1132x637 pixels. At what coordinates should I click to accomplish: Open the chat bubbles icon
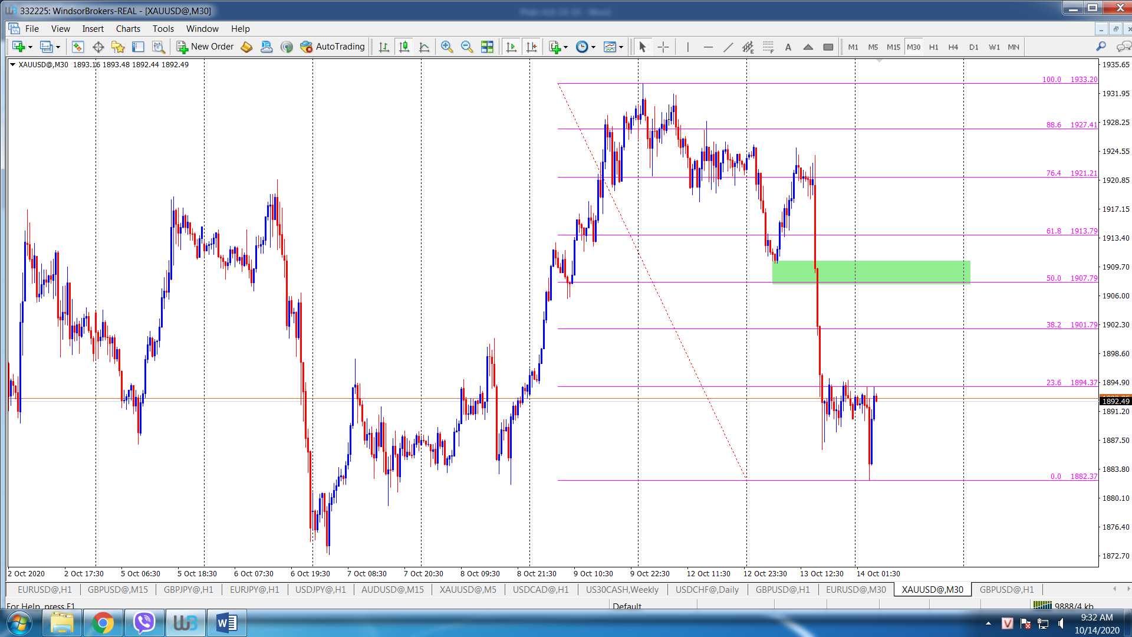(1124, 47)
